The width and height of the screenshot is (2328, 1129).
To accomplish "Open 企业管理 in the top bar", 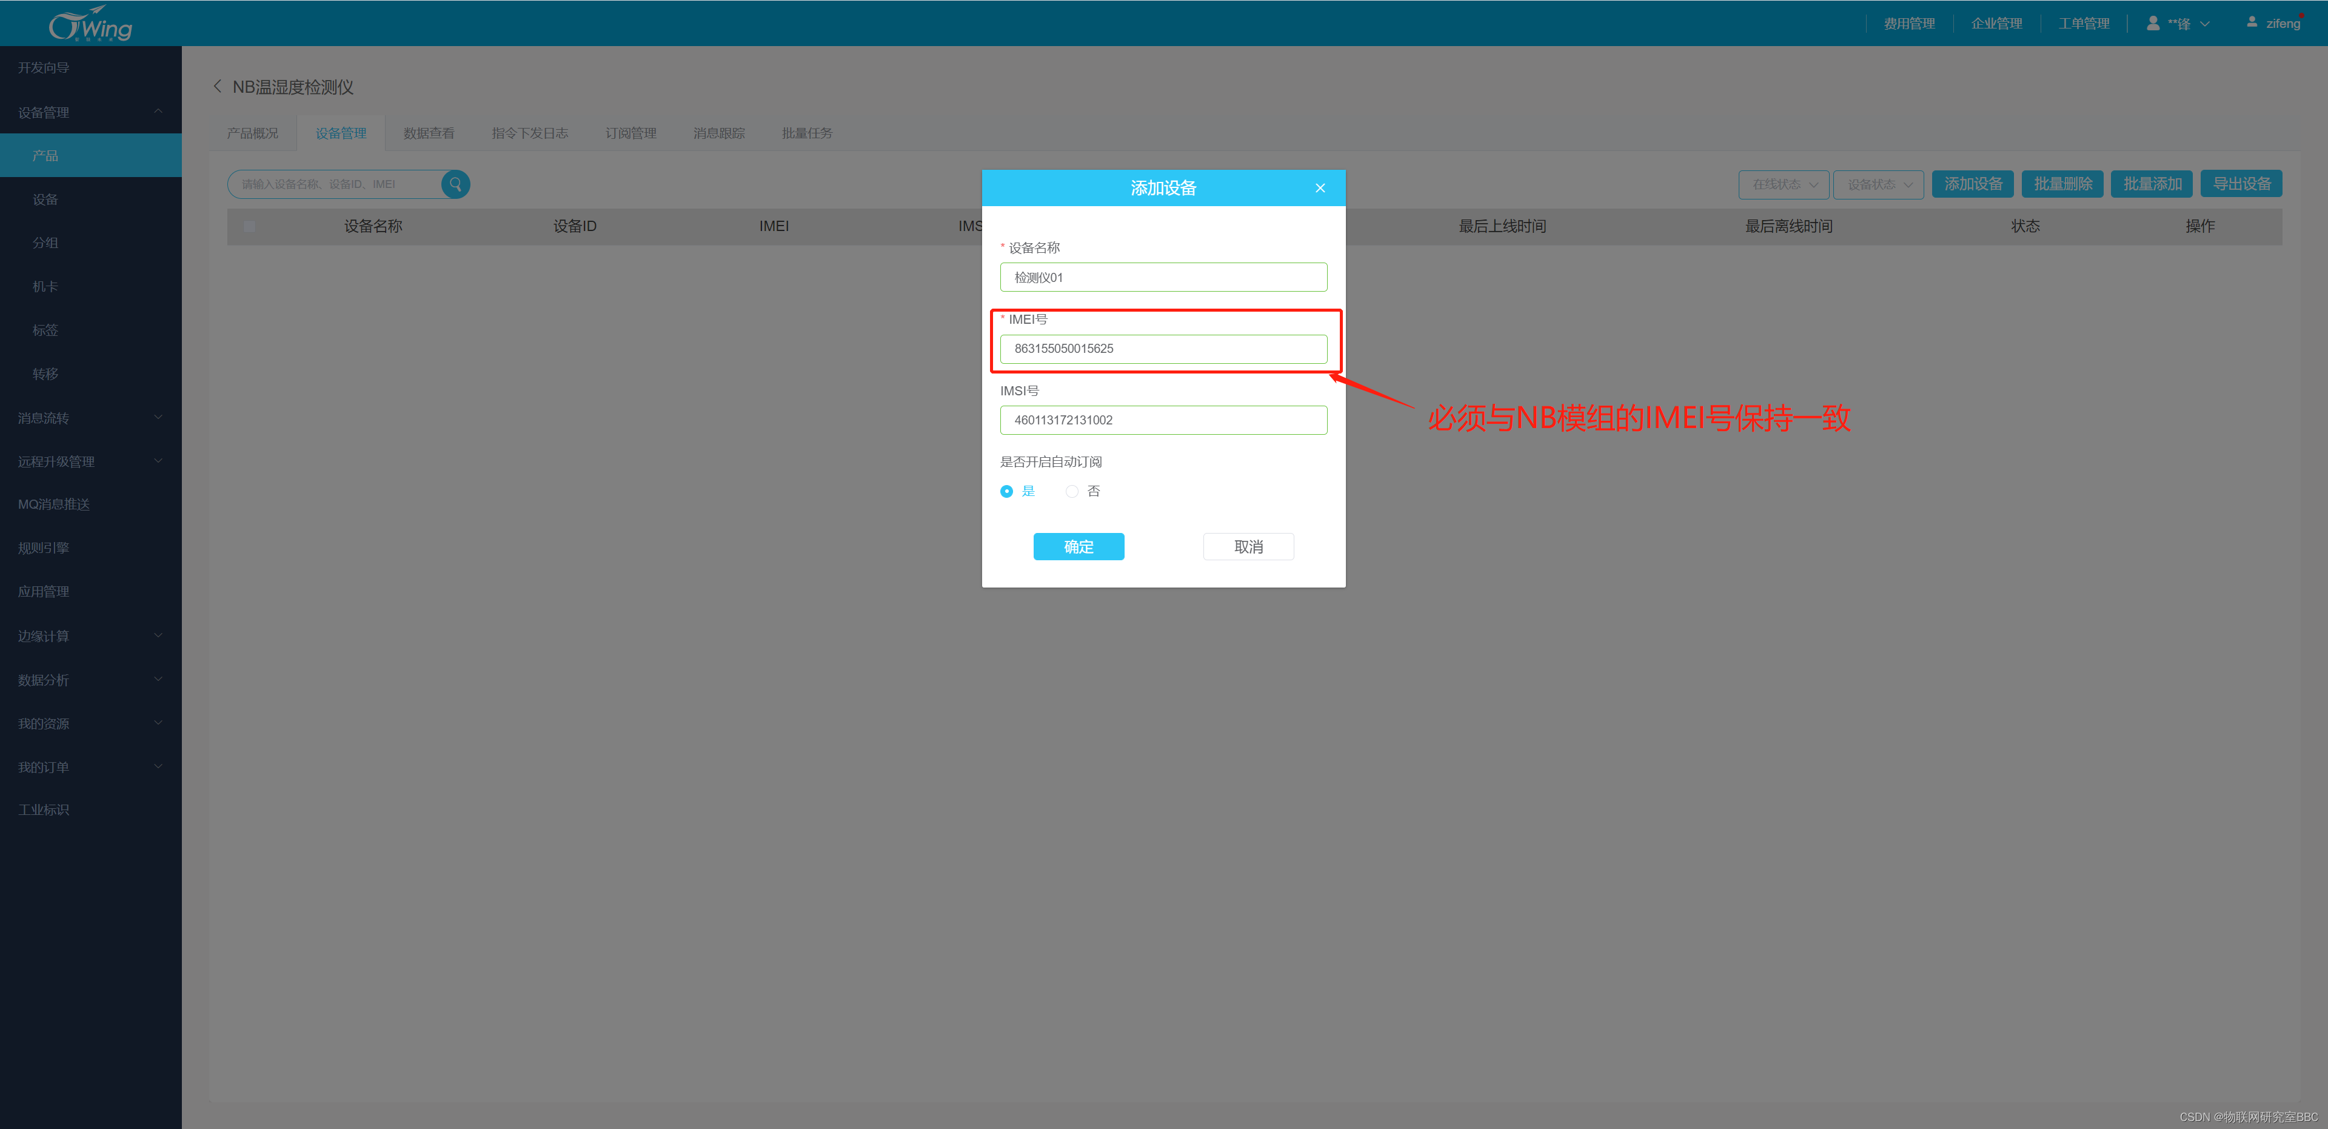I will (x=1997, y=24).
